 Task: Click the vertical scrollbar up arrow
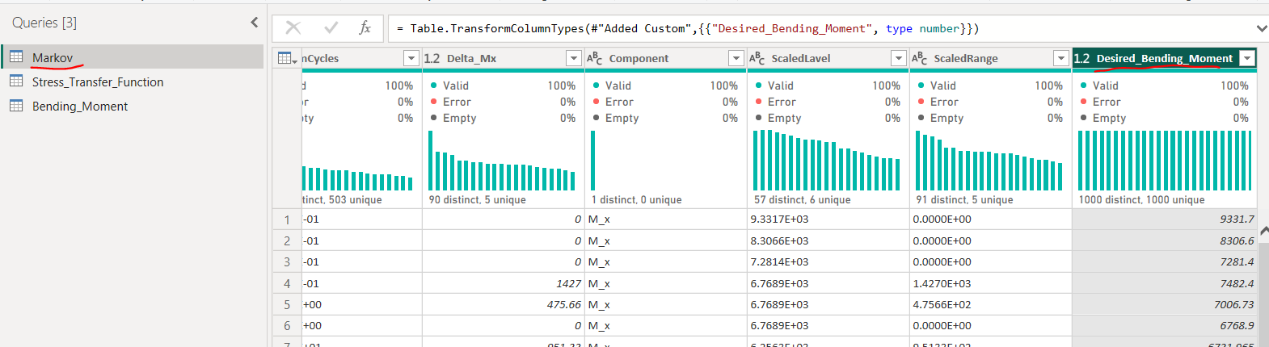(1263, 231)
